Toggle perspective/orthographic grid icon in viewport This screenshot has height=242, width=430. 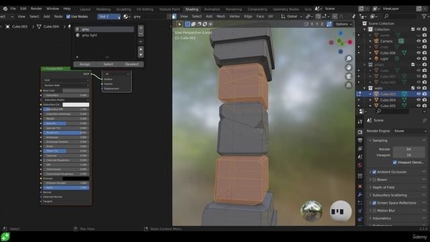[349, 85]
